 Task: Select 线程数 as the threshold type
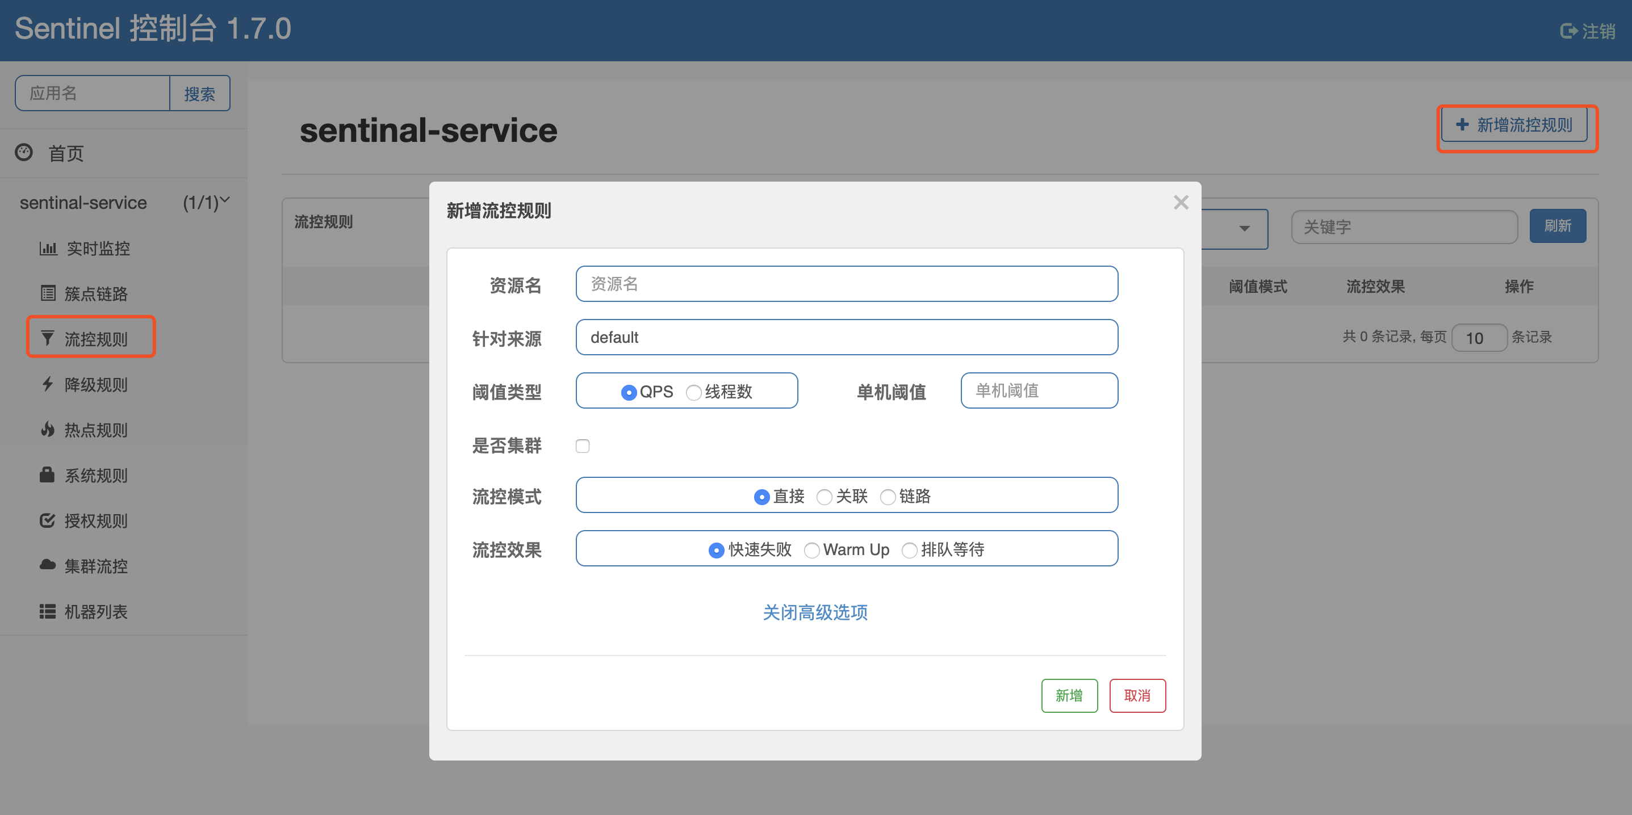pyautogui.click(x=693, y=392)
